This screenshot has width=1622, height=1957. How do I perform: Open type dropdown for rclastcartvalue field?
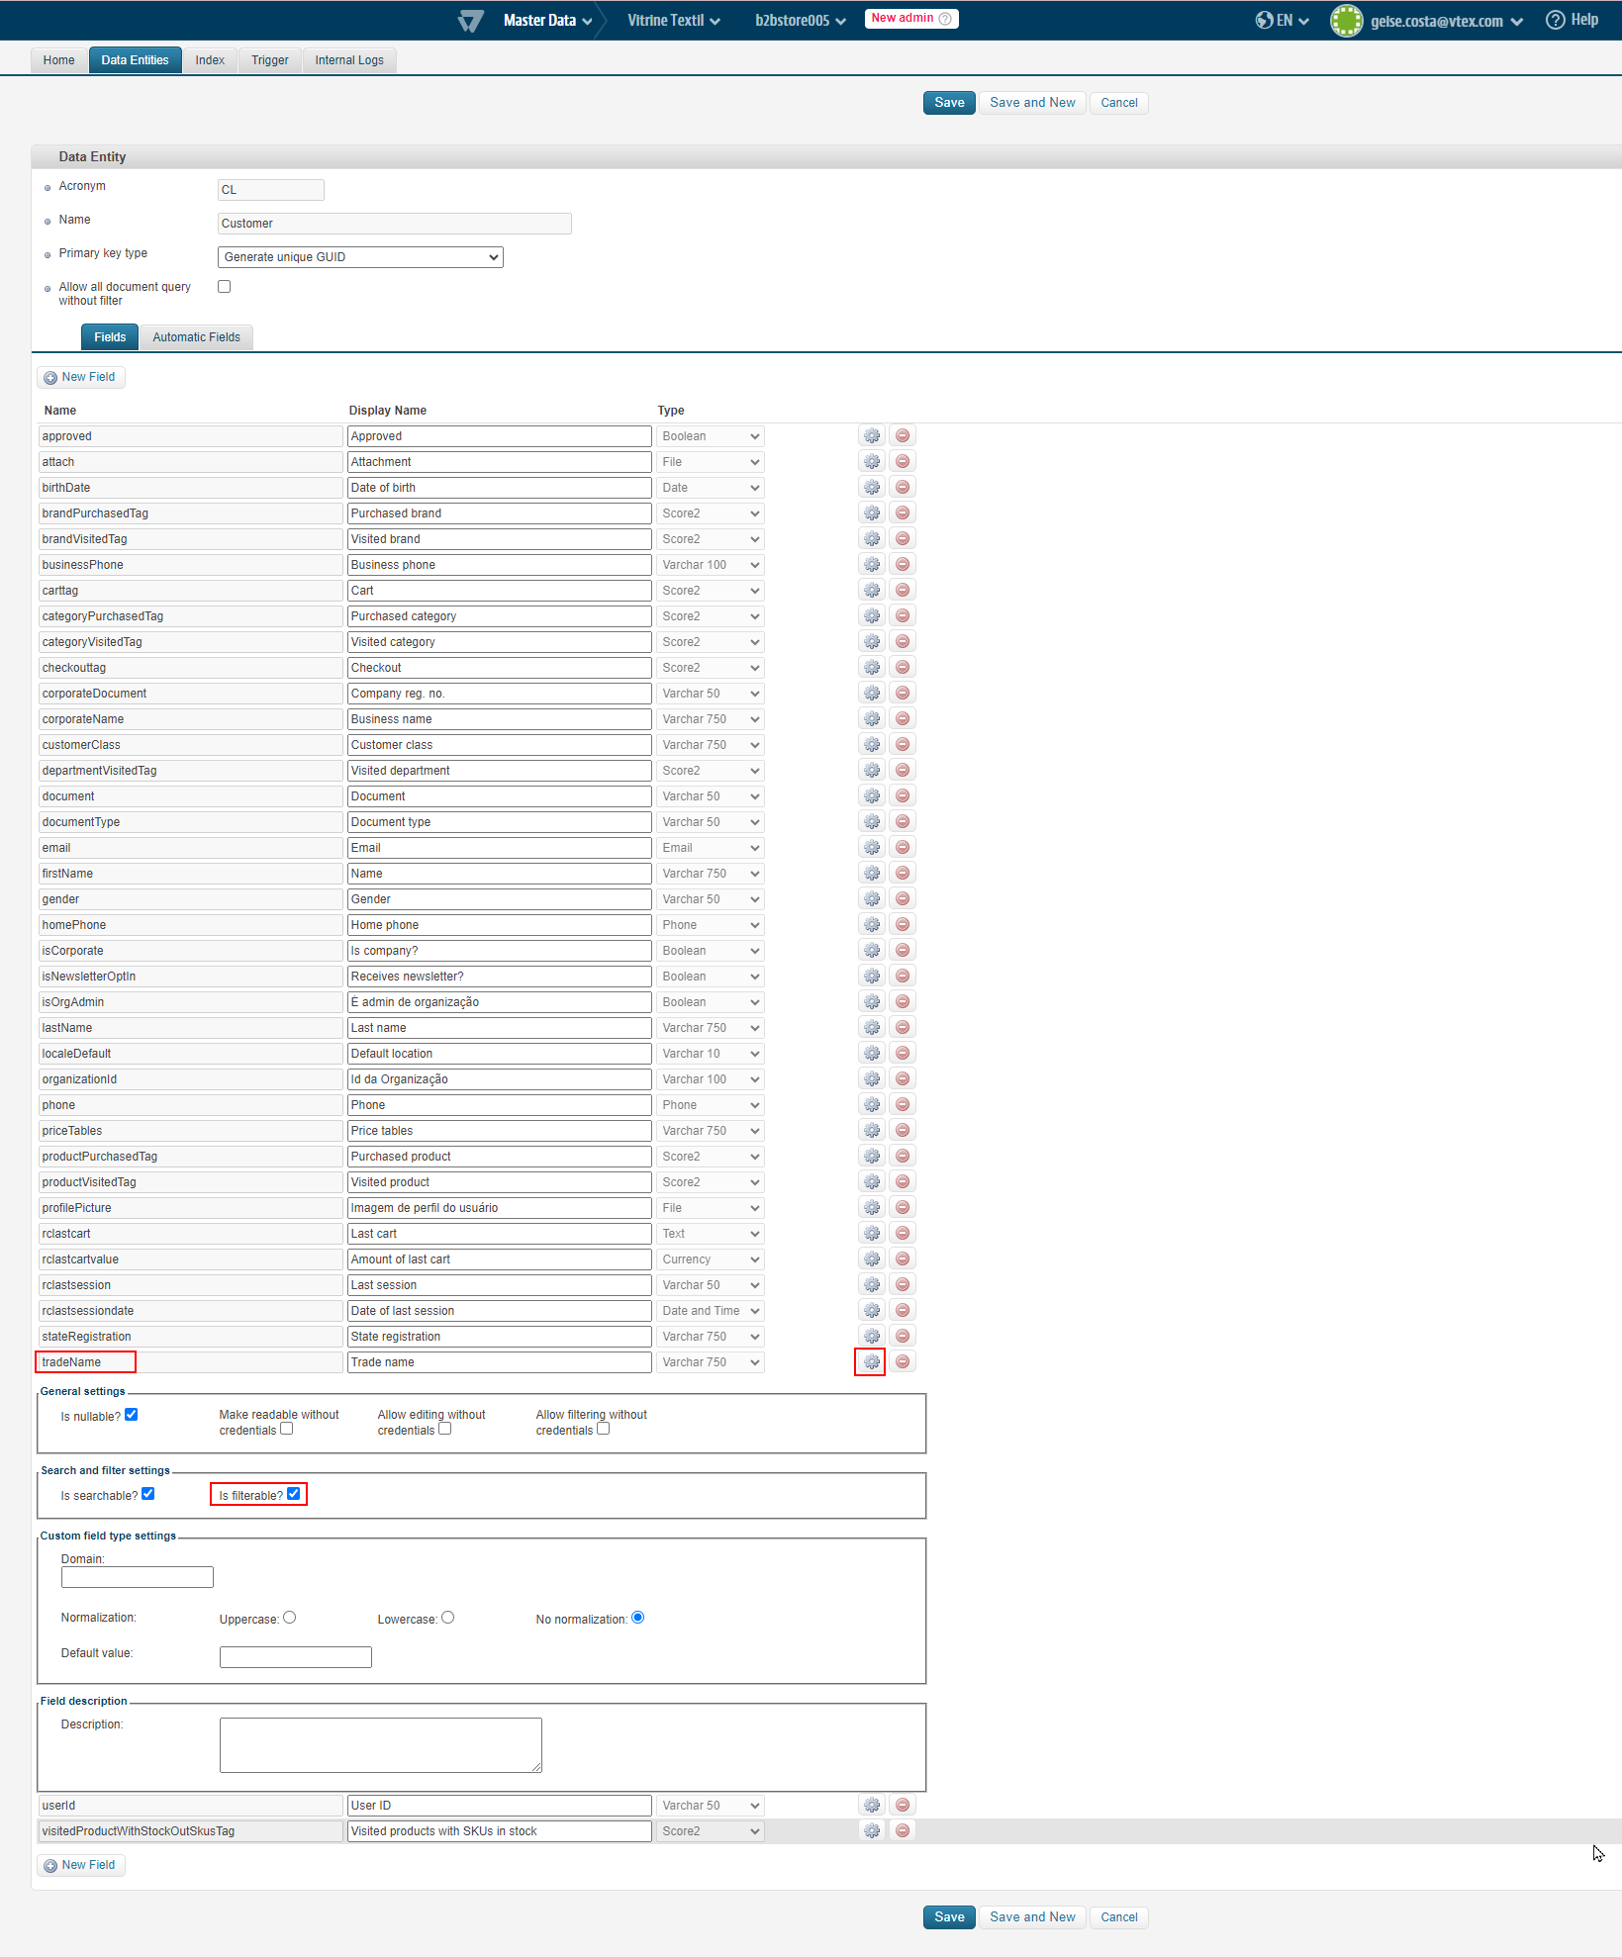[x=711, y=1259]
